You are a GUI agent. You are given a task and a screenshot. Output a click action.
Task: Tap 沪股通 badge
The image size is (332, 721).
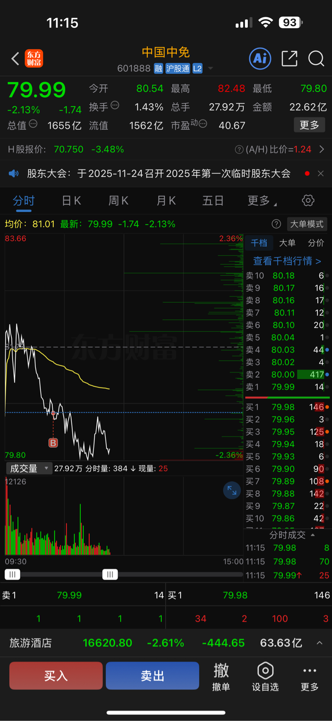(x=178, y=68)
